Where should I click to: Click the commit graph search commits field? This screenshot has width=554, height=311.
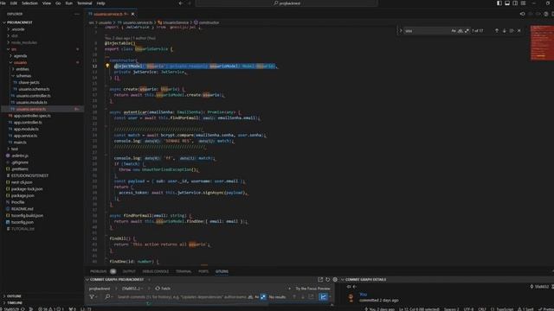pos(181,297)
